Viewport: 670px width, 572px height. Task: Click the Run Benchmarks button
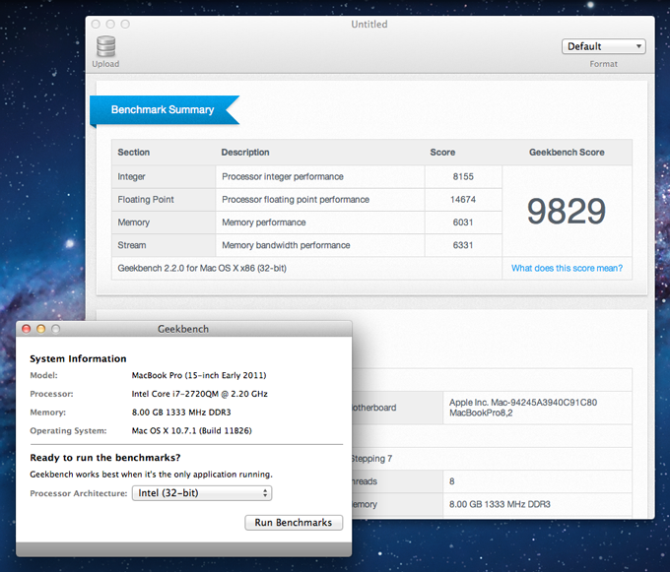294,523
